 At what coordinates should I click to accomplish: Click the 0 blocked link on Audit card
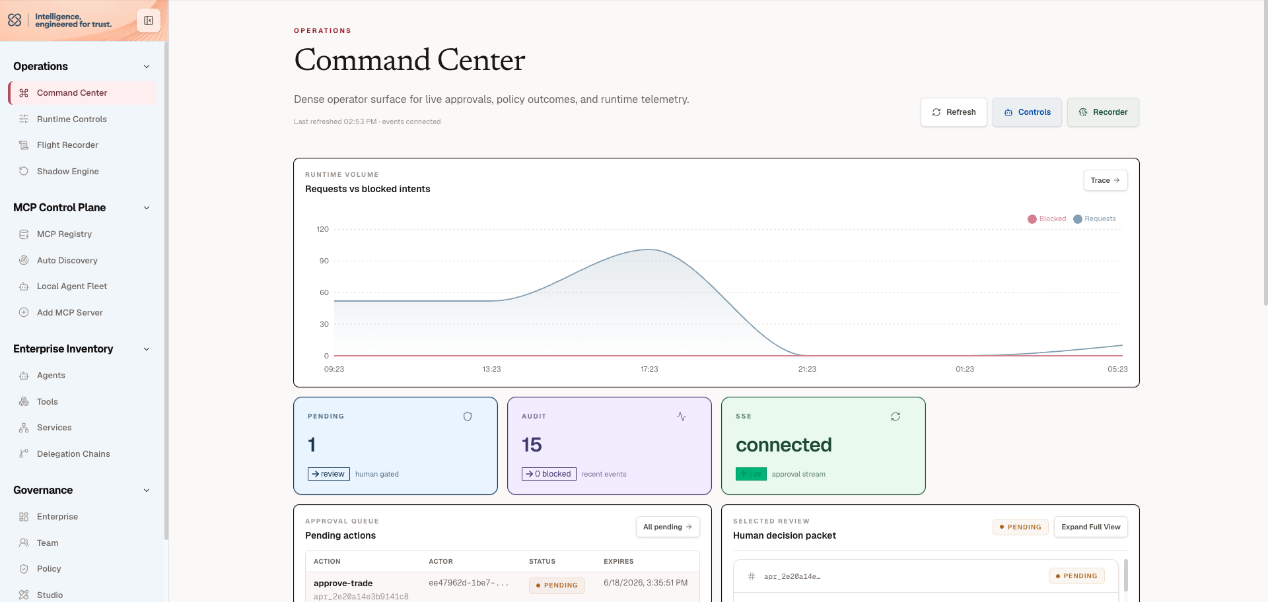click(549, 474)
